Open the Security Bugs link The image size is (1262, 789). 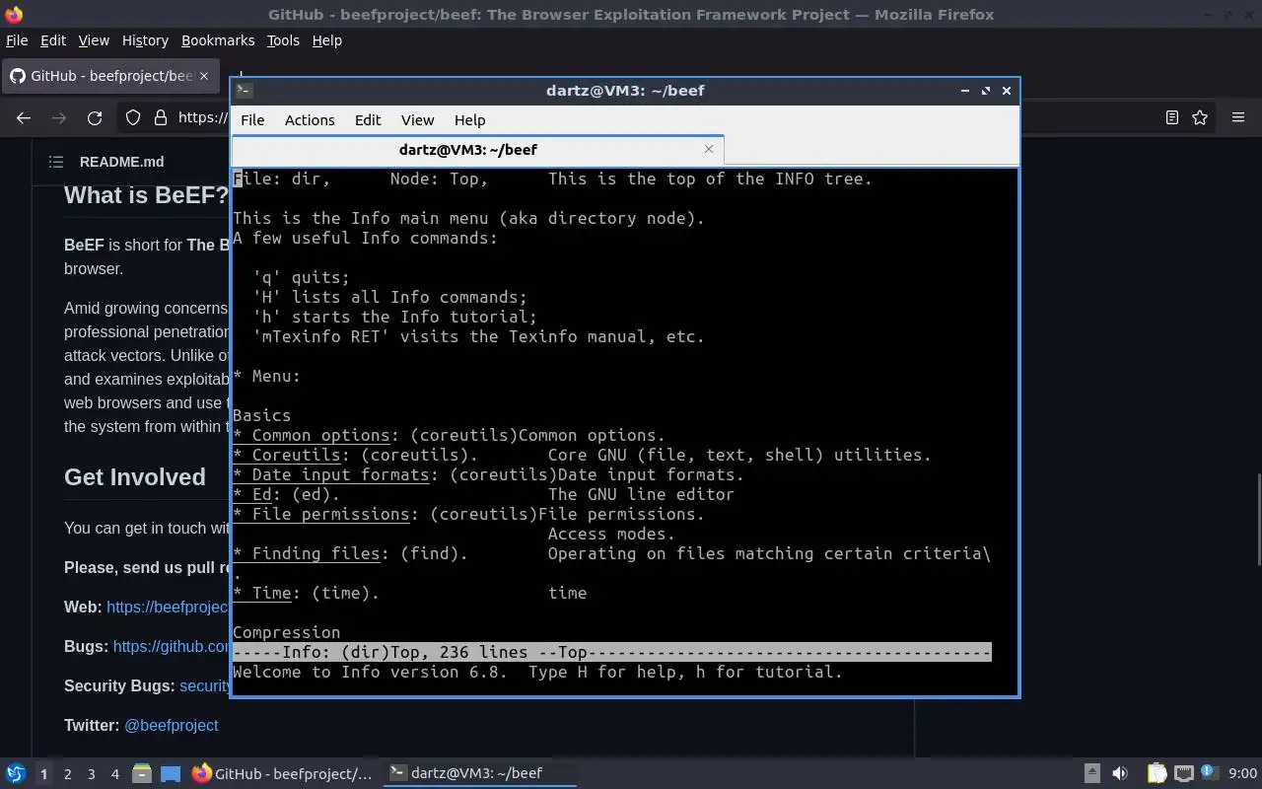click(204, 685)
